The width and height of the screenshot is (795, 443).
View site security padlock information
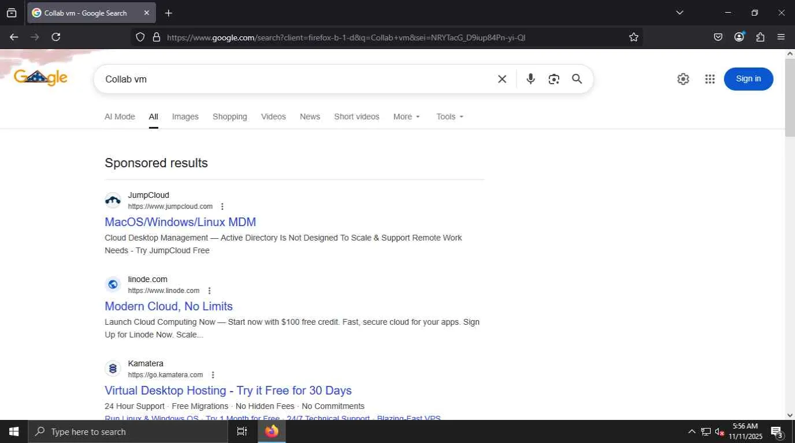156,37
